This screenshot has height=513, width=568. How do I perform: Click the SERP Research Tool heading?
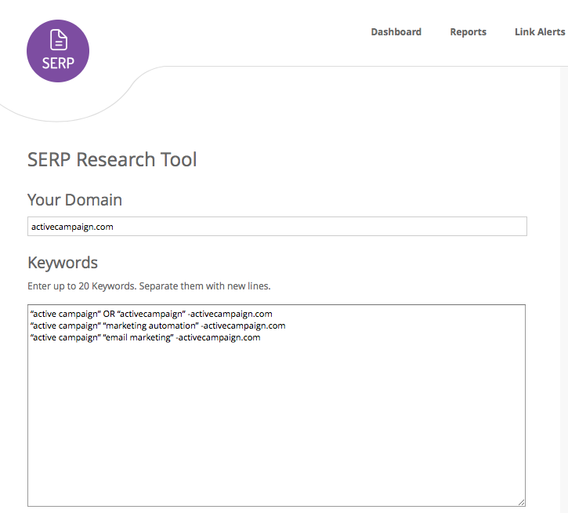112,160
